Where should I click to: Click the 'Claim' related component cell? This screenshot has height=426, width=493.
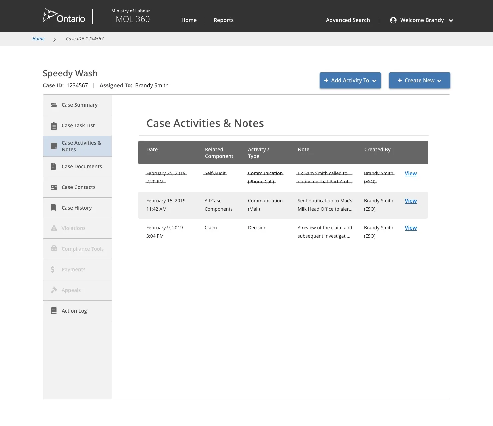click(x=211, y=228)
